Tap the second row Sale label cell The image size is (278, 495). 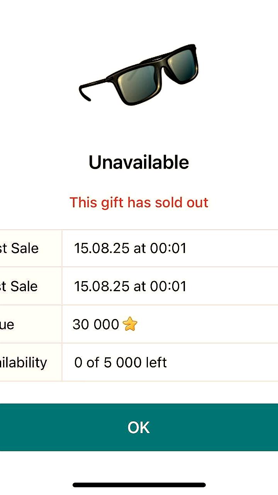coord(31,286)
